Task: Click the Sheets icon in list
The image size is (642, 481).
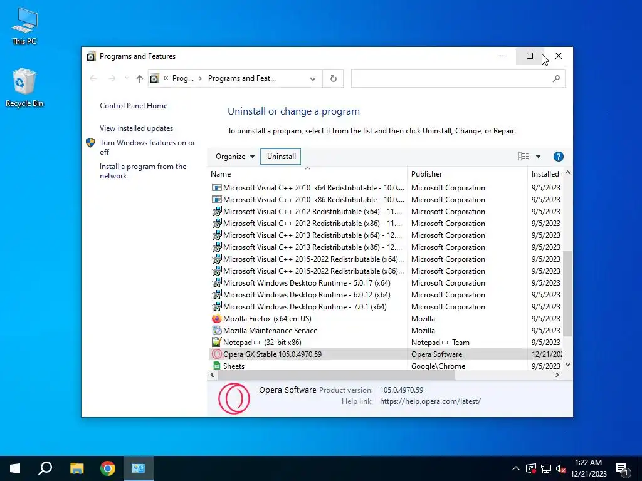Action: coord(216,366)
